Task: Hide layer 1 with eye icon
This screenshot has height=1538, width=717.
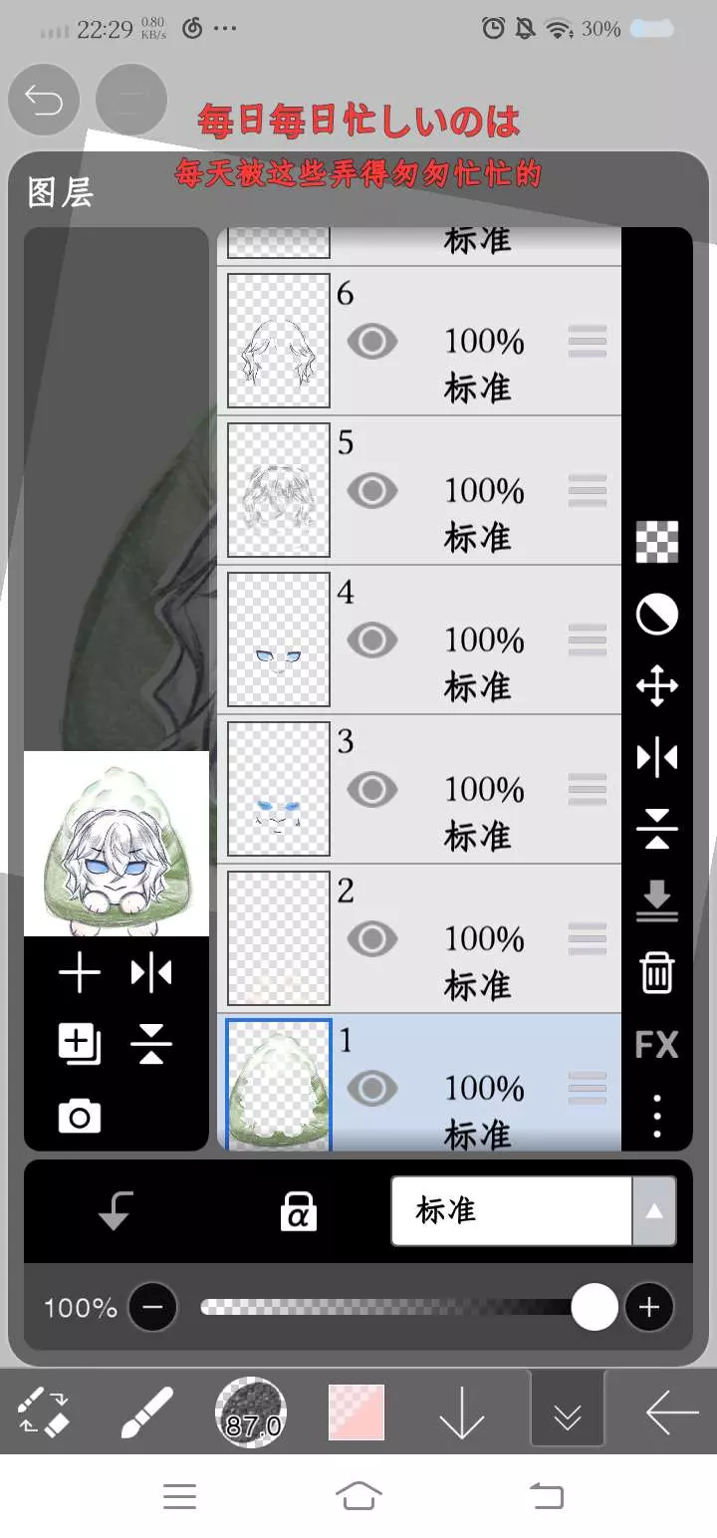Action: tap(372, 1088)
